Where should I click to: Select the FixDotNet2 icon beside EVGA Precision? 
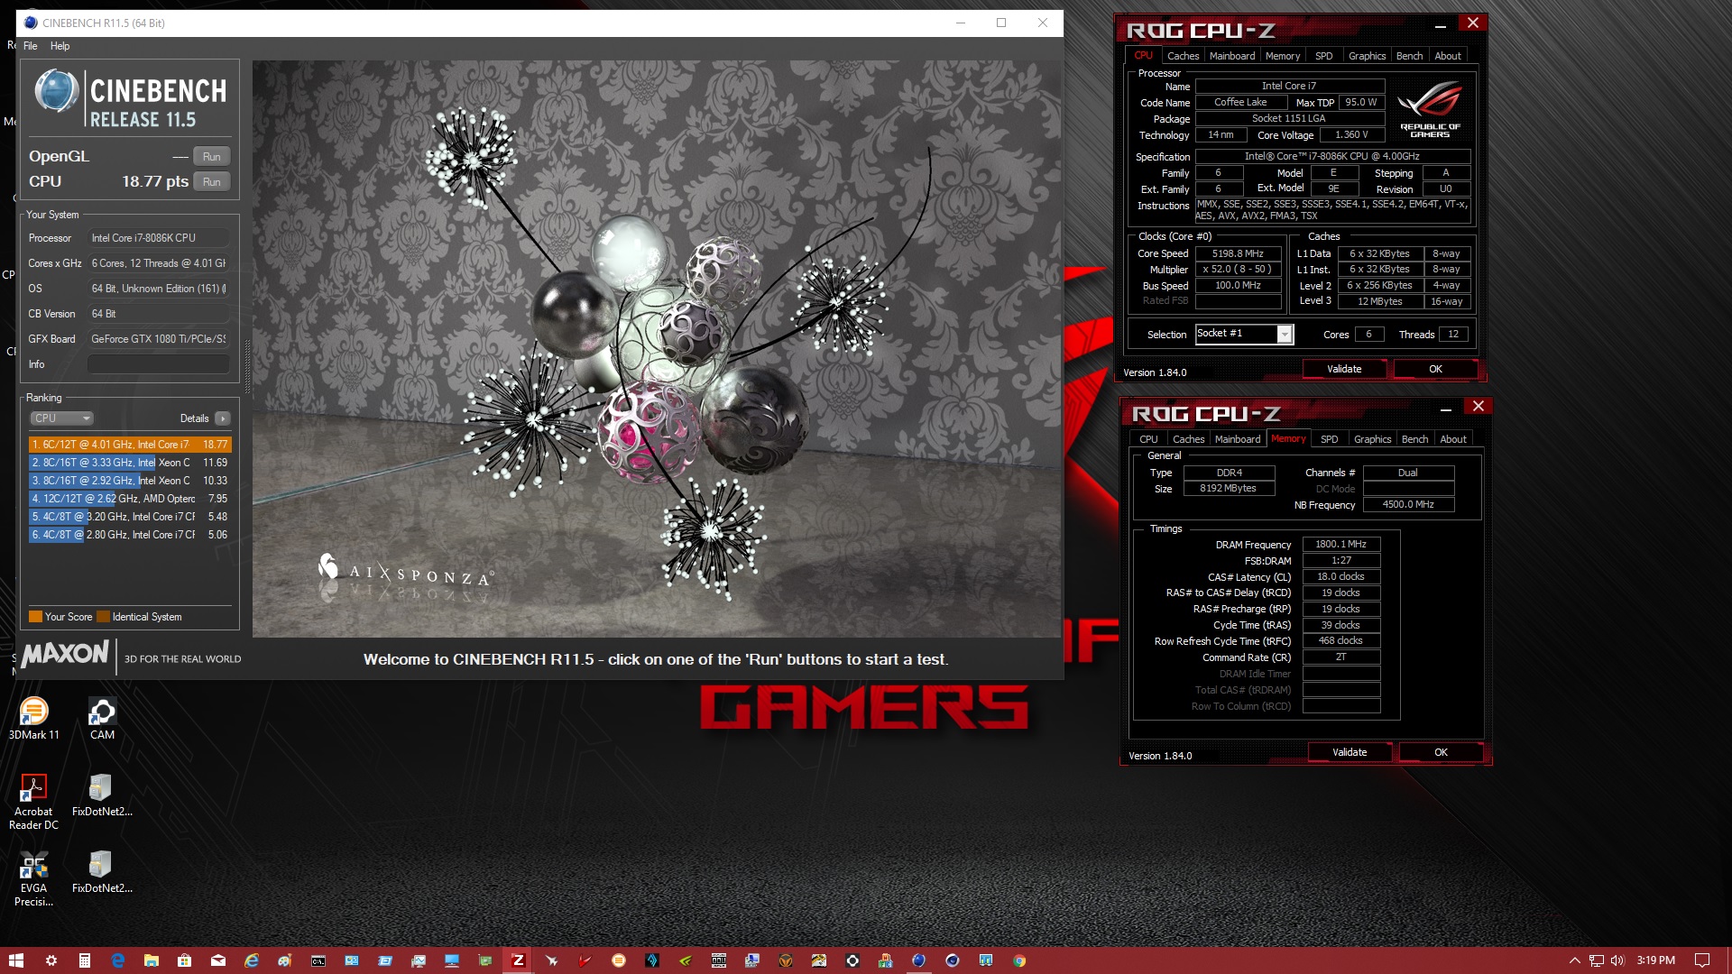click(102, 871)
